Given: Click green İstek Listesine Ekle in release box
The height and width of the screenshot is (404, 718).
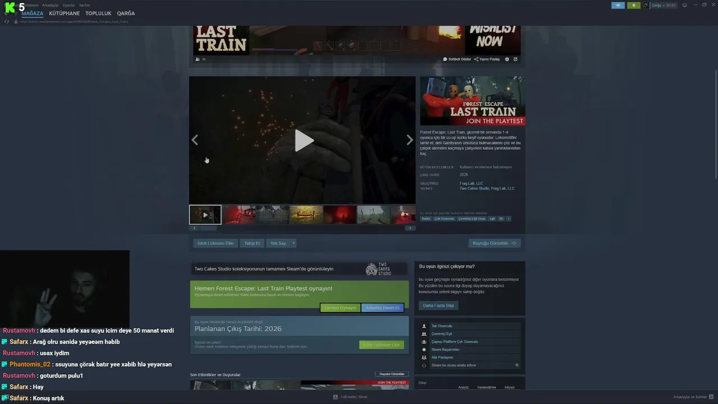Looking at the screenshot, I should (381, 345).
